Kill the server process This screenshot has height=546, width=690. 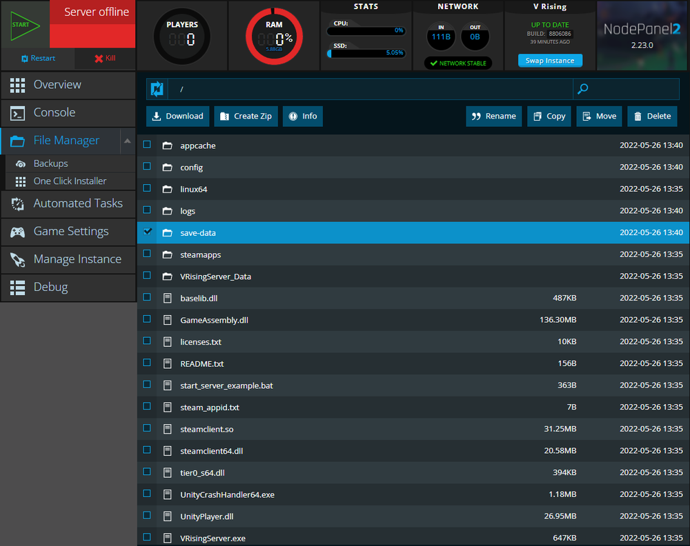pos(105,59)
